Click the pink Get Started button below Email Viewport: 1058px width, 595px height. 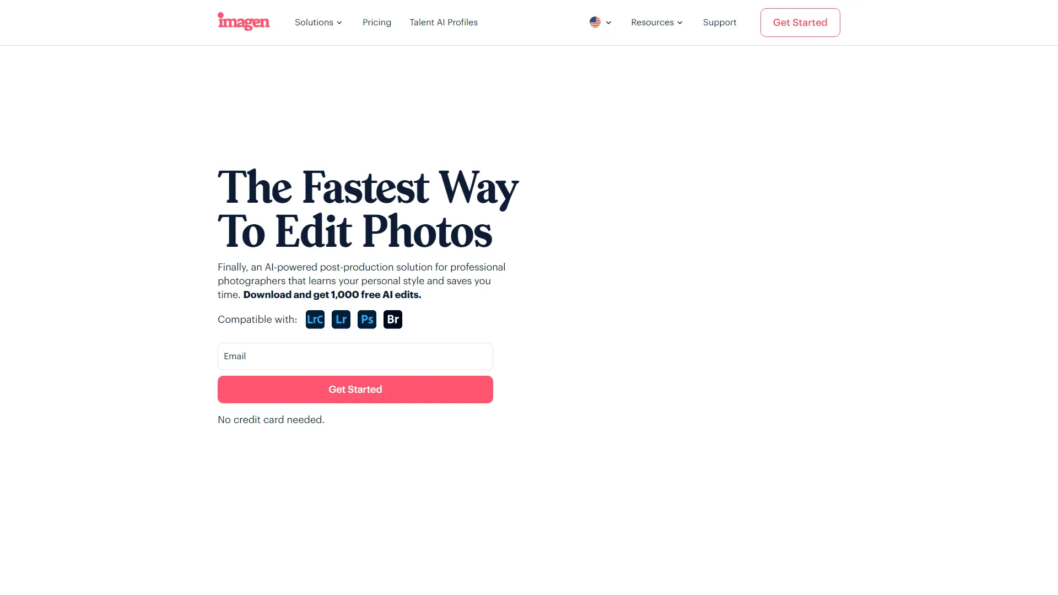coord(355,390)
